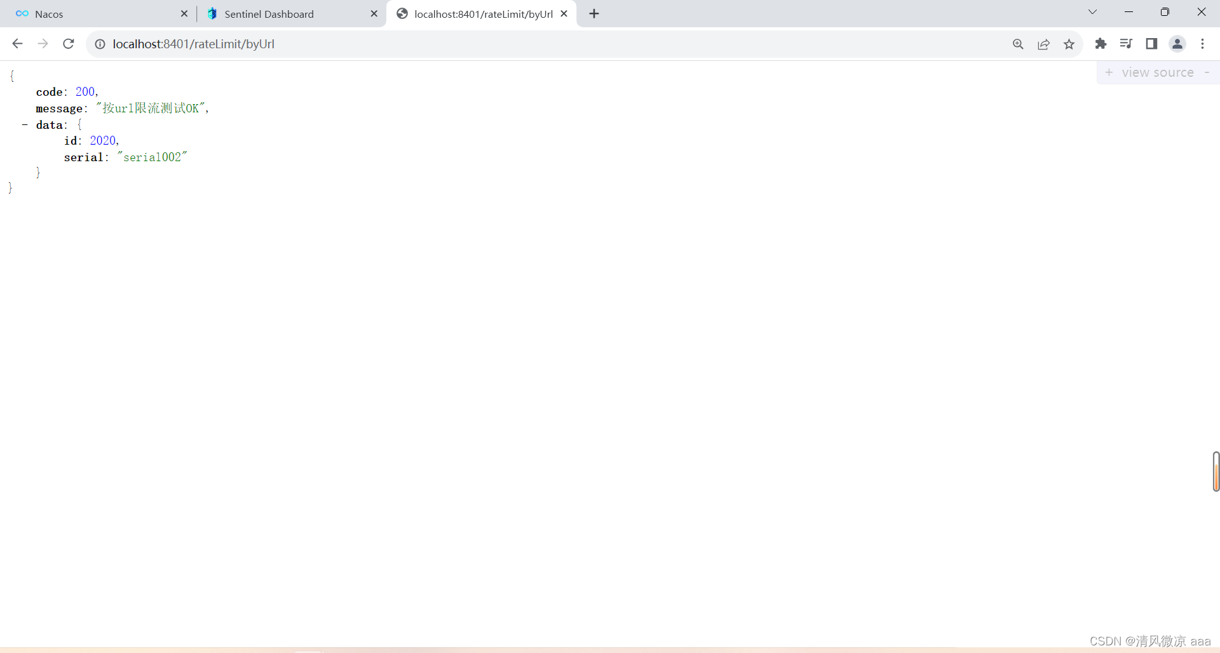Open user profile avatar
Screen dimensions: 1220x653
click(1177, 44)
